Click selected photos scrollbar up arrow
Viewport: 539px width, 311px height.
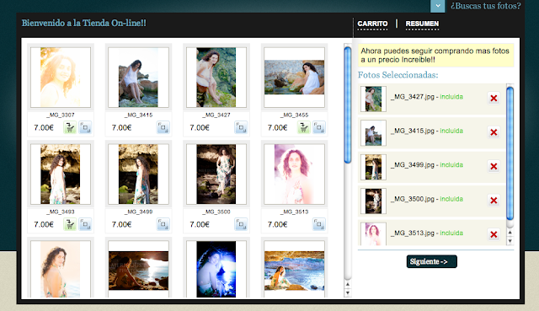point(510,233)
